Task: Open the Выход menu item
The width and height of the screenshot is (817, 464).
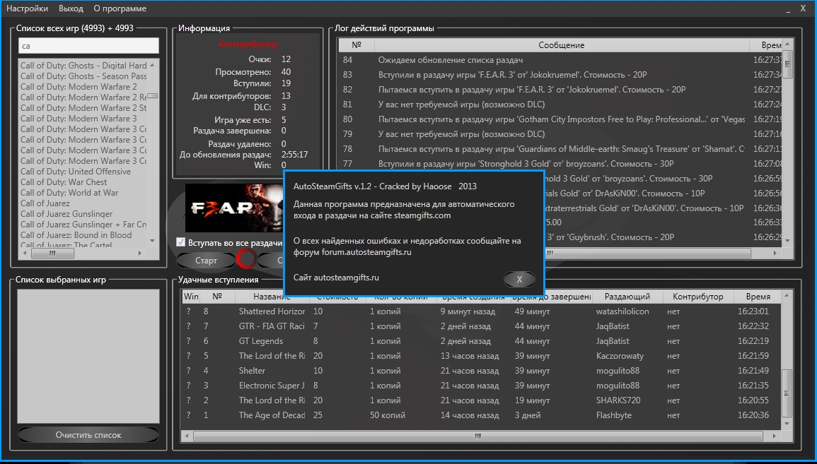Action: pyautogui.click(x=71, y=8)
